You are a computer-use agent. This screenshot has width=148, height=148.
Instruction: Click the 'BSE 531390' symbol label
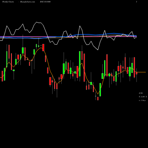tap(45, 2)
